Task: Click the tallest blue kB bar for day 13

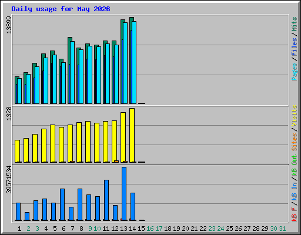Action: pyautogui.click(x=124, y=194)
